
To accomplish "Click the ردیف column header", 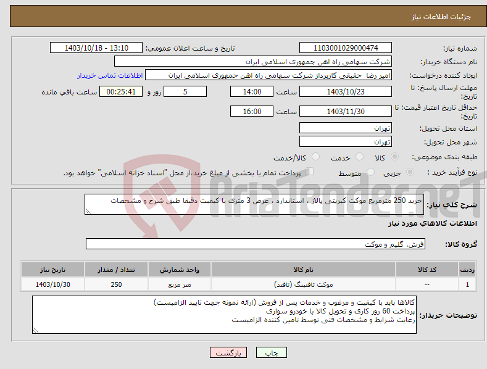I will click(x=467, y=270).
